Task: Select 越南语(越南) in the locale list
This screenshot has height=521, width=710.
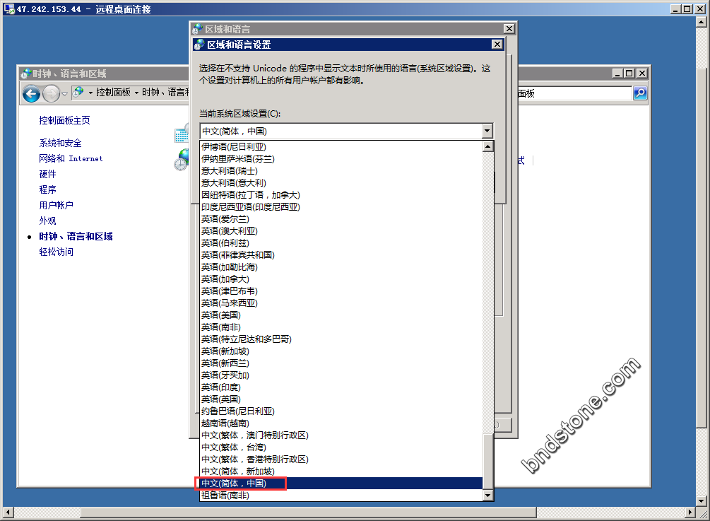Action: [225, 423]
